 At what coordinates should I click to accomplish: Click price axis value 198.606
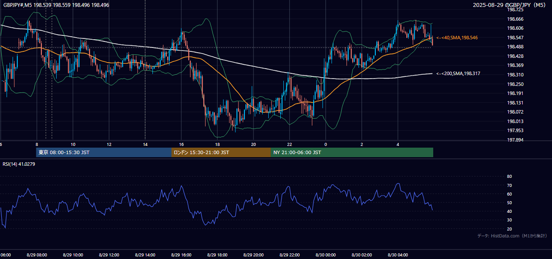coord(515,28)
